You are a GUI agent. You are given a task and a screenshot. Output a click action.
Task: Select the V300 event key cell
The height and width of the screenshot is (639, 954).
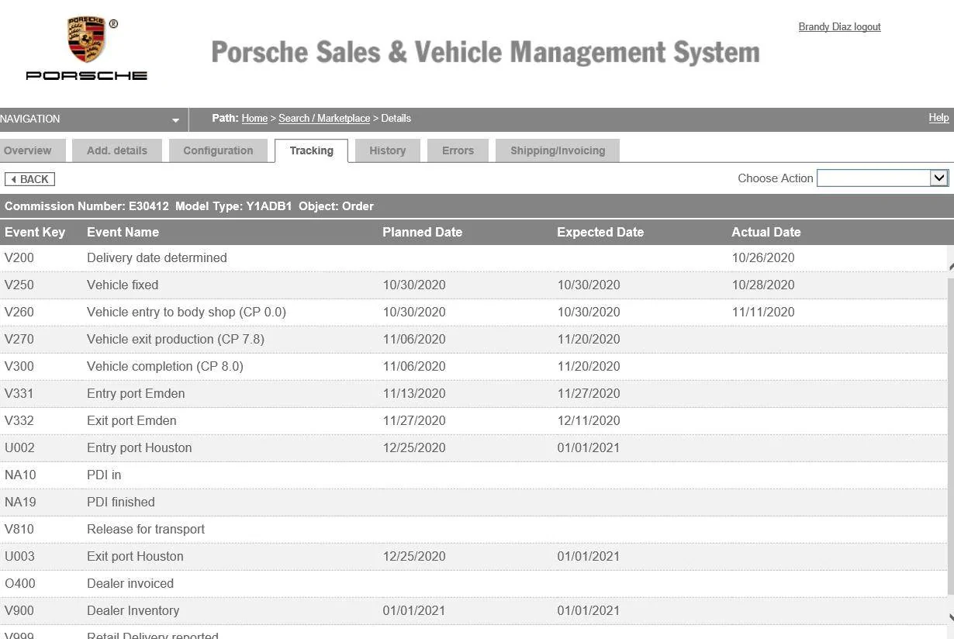pos(19,366)
